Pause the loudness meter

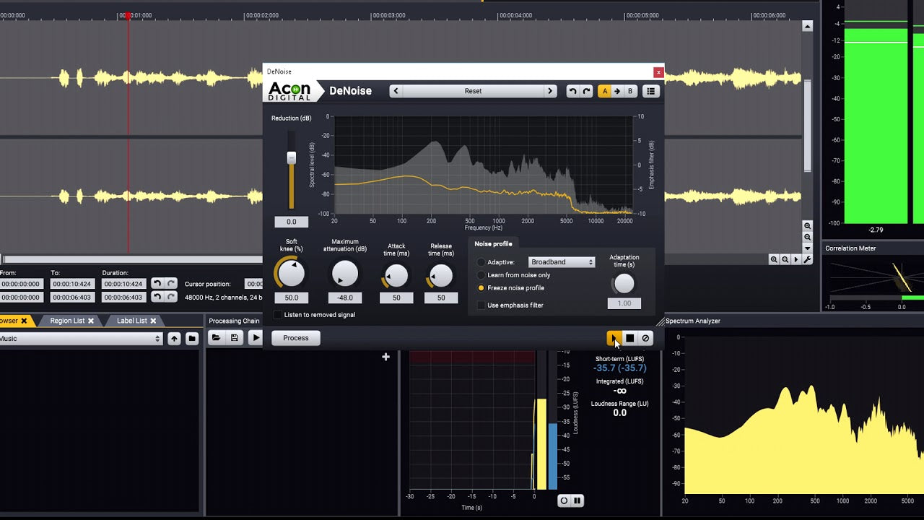click(577, 500)
